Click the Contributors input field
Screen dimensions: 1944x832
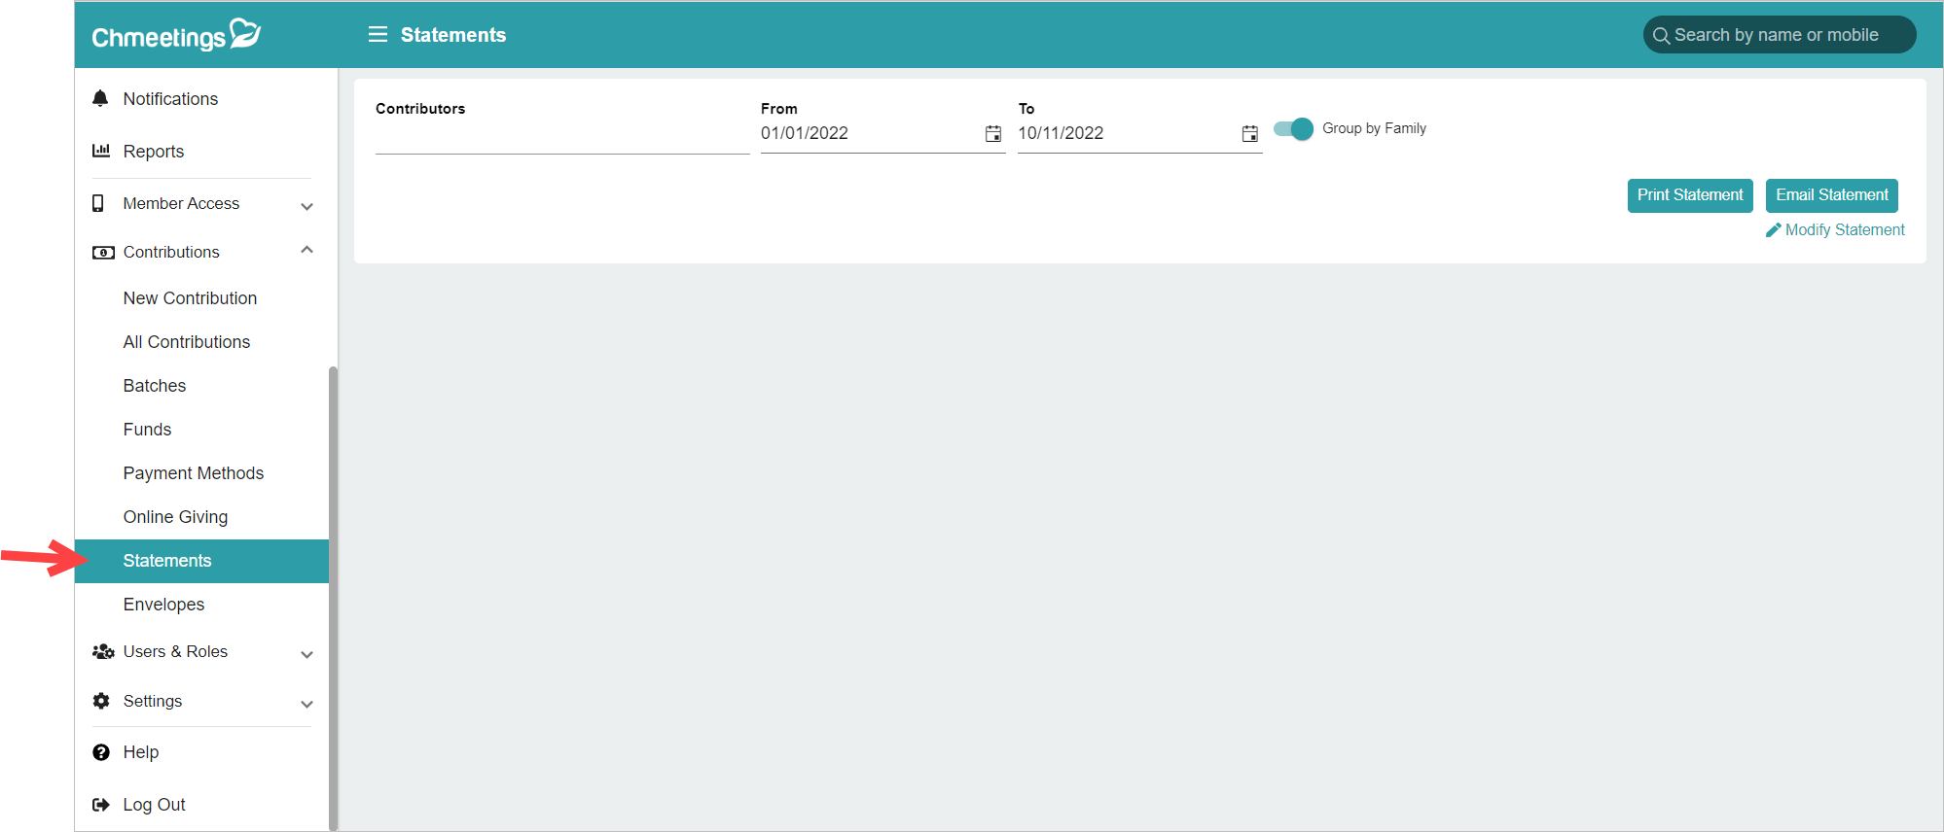click(x=562, y=135)
